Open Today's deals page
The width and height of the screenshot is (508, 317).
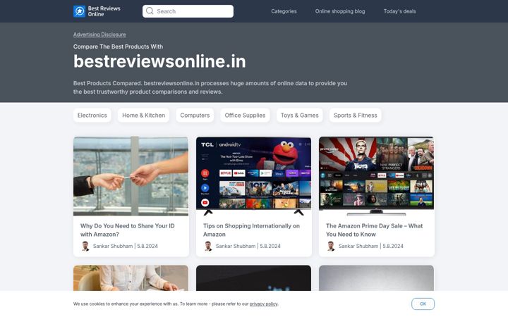[x=399, y=11]
